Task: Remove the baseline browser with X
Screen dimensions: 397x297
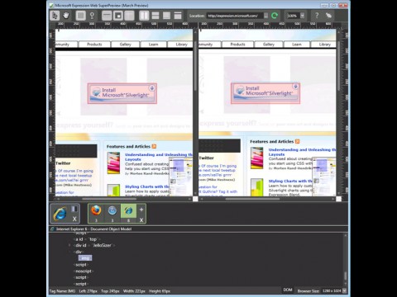Action: pos(74,219)
